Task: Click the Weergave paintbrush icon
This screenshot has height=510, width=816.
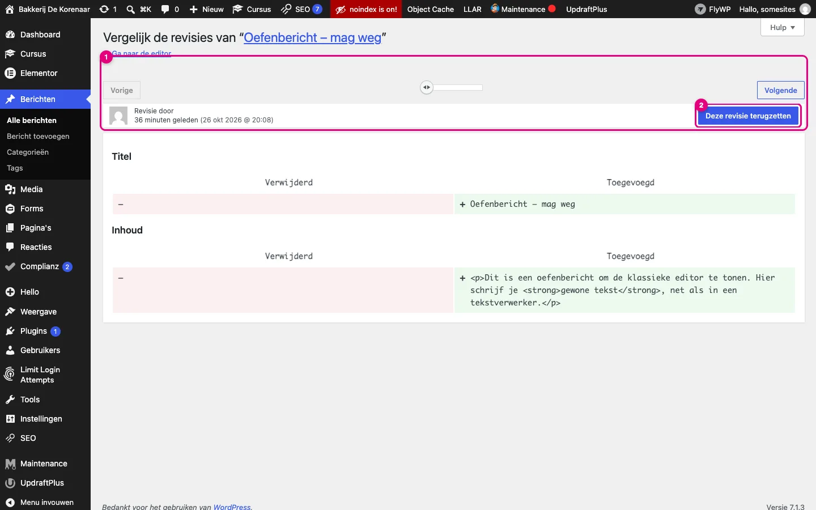Action: pyautogui.click(x=10, y=312)
